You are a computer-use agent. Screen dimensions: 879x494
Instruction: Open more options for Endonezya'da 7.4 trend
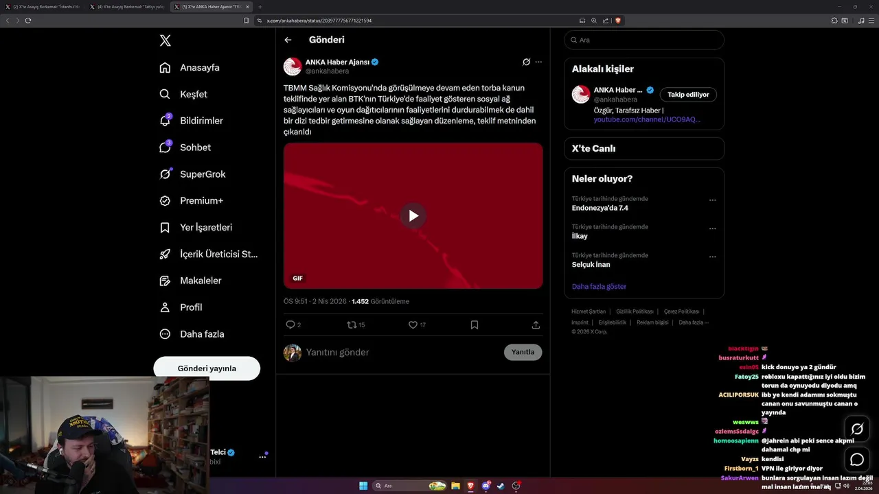coord(712,200)
